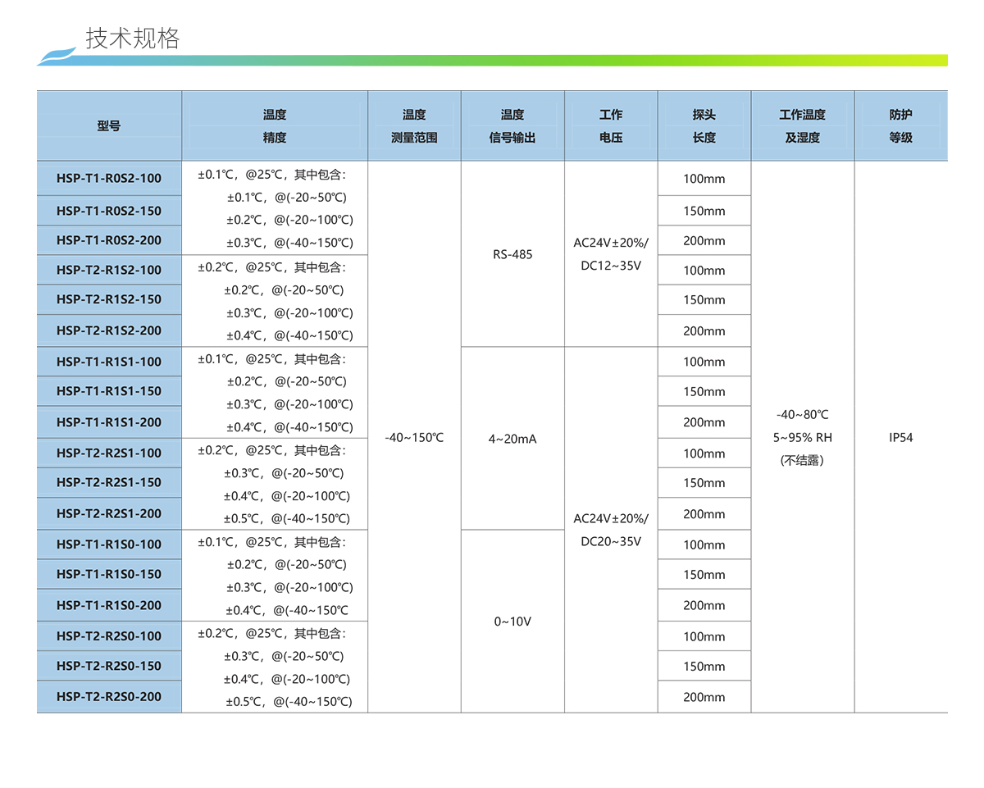Select the HSP-T2-R1S2-200 model cell
Image resolution: width=984 pixels, height=788 pixels.
(x=109, y=330)
